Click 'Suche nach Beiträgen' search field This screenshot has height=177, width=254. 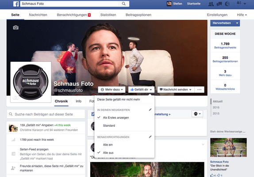click(46, 114)
